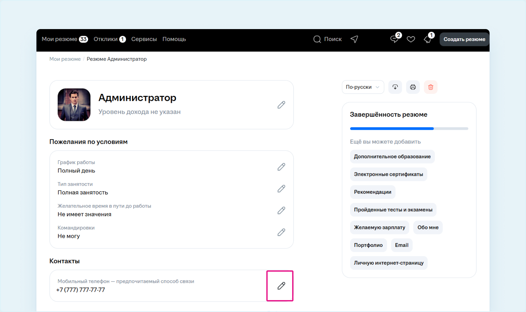526x312 pixels.
Task: Add Желаемую зарплату chip
Action: tap(380, 227)
